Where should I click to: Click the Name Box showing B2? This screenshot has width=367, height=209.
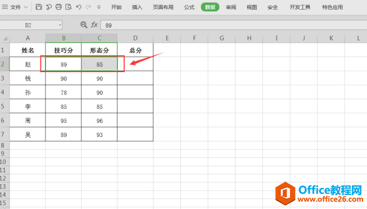[29, 25]
